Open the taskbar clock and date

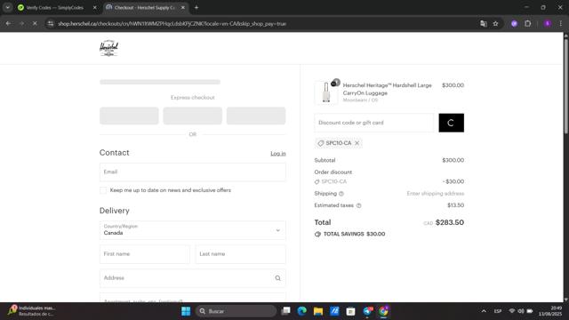point(550,311)
